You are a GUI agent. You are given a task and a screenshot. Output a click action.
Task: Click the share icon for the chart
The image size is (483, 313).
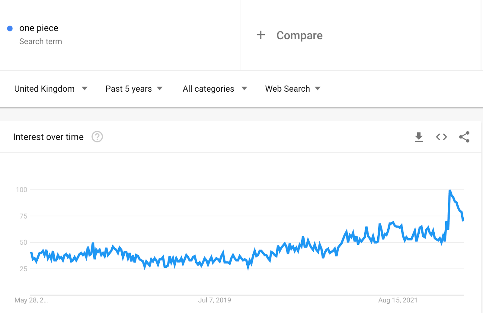[x=464, y=137]
